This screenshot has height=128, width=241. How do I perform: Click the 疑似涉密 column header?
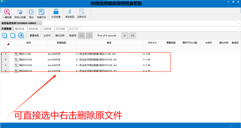224,43
